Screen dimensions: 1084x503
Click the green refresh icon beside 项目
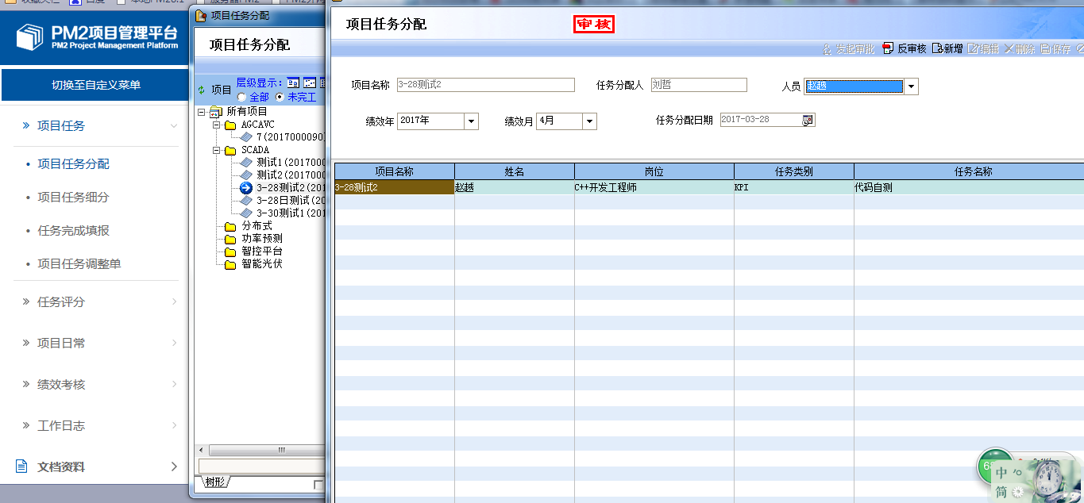(x=201, y=90)
